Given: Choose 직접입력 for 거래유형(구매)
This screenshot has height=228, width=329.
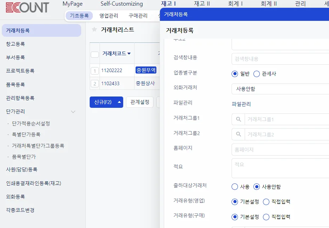Looking at the screenshot, I should pyautogui.click(x=266, y=217).
